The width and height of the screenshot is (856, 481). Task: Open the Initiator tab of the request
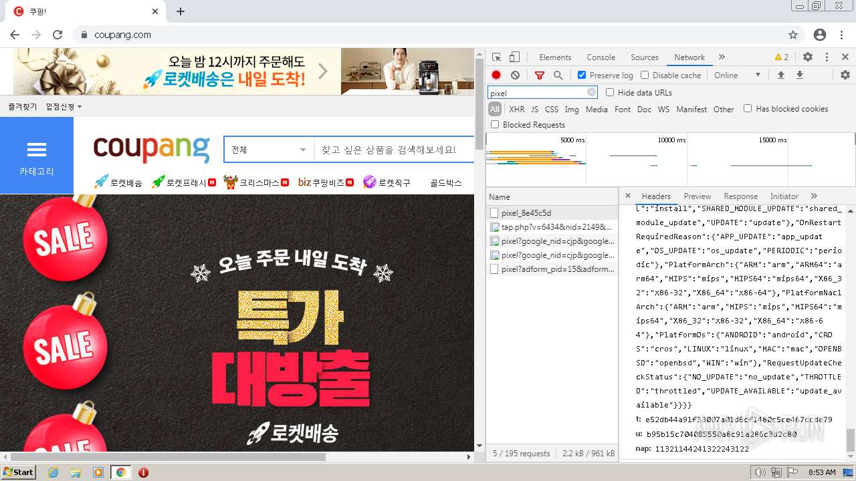784,196
